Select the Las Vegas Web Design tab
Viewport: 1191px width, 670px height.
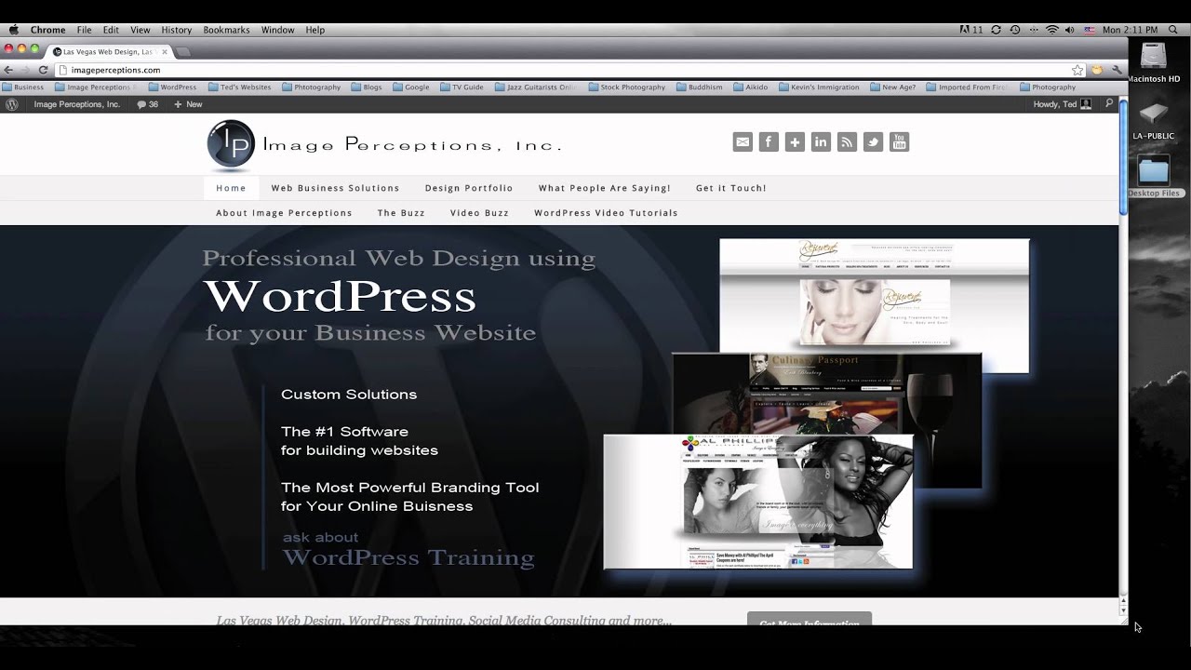[110, 52]
